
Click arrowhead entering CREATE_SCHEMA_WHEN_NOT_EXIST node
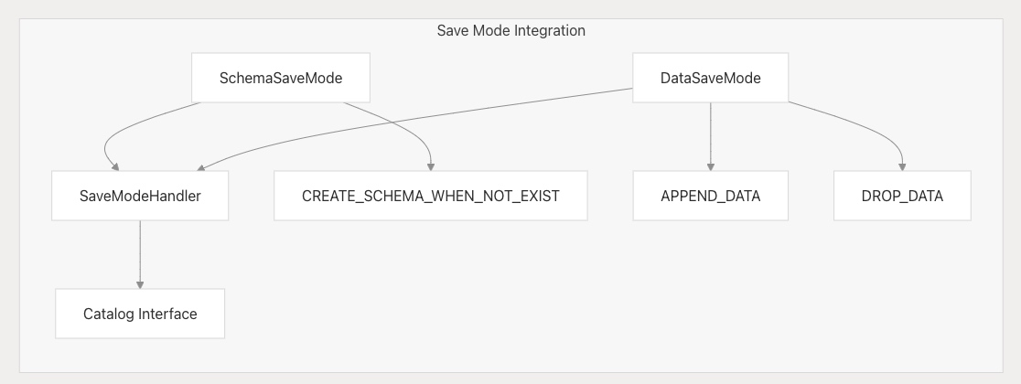click(431, 166)
